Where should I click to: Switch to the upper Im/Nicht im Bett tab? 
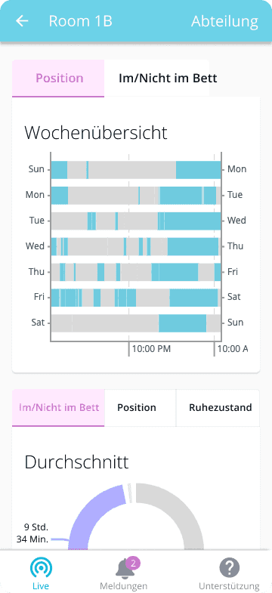168,79
